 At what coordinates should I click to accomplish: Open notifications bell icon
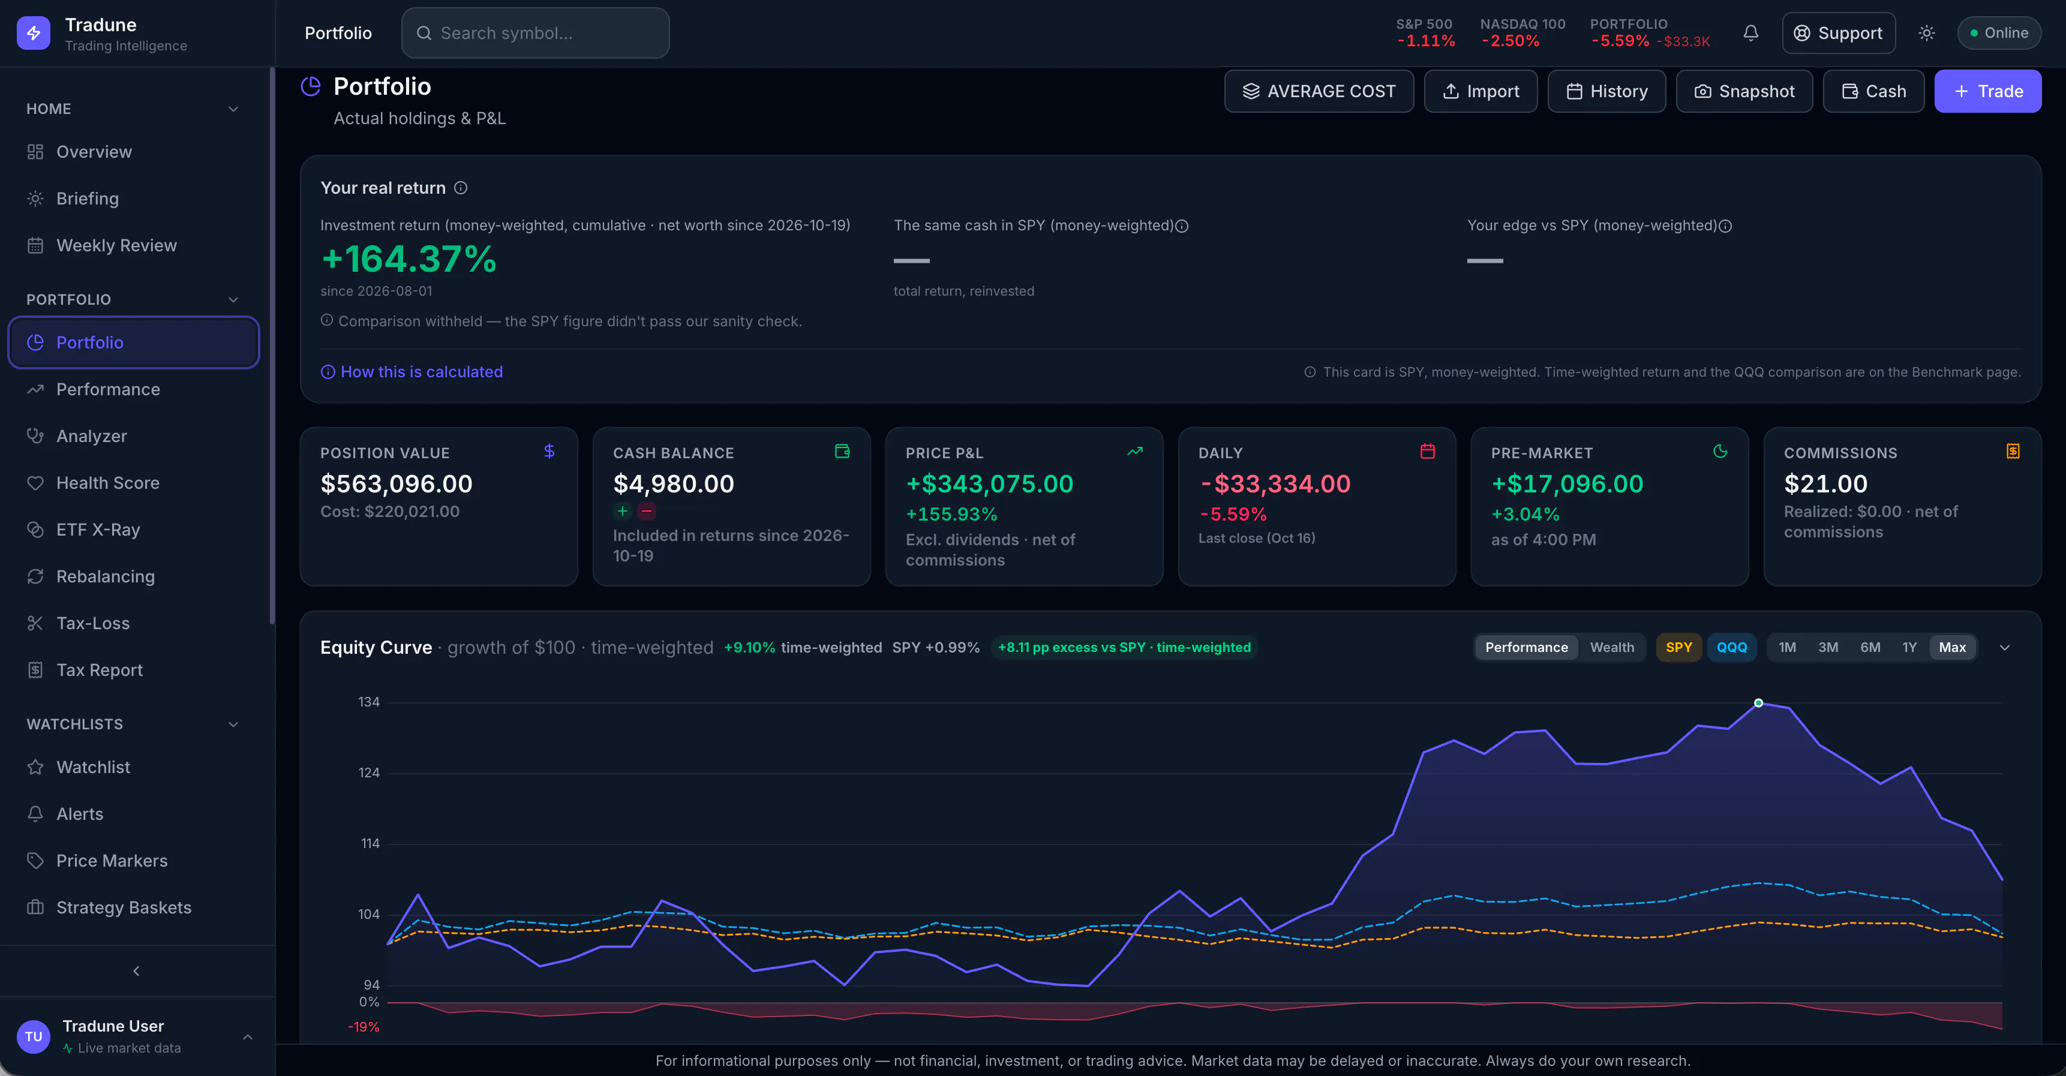coord(1751,33)
